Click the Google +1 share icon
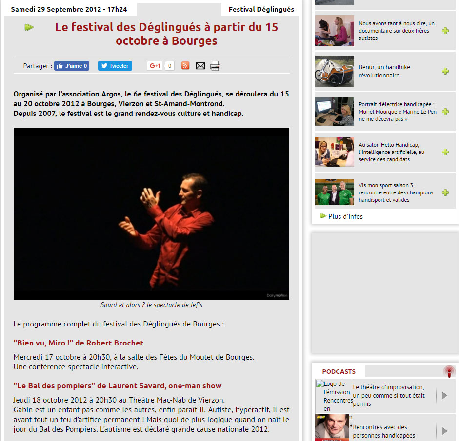Screen dimensions: 459x441 tap(155, 66)
